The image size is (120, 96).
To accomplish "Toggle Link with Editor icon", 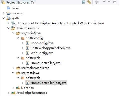I will (x=89, y=2).
